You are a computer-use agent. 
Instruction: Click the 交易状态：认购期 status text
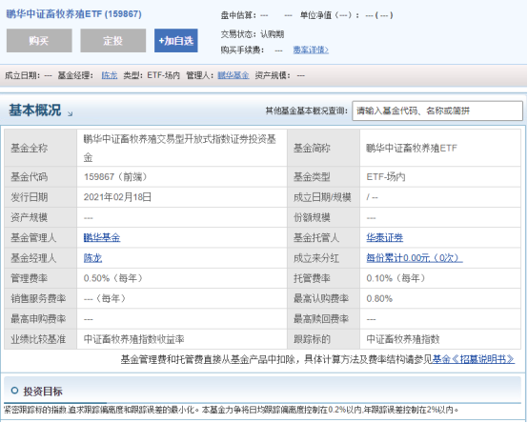[x=253, y=34]
